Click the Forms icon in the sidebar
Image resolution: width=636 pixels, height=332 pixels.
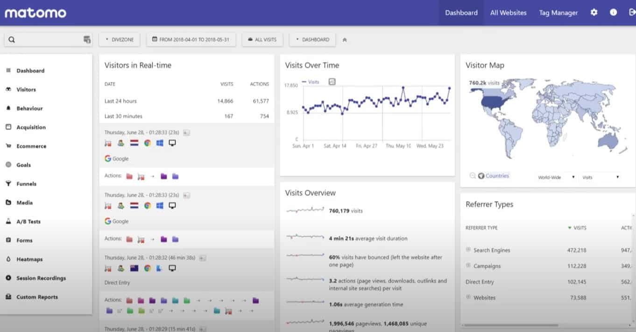coord(8,240)
